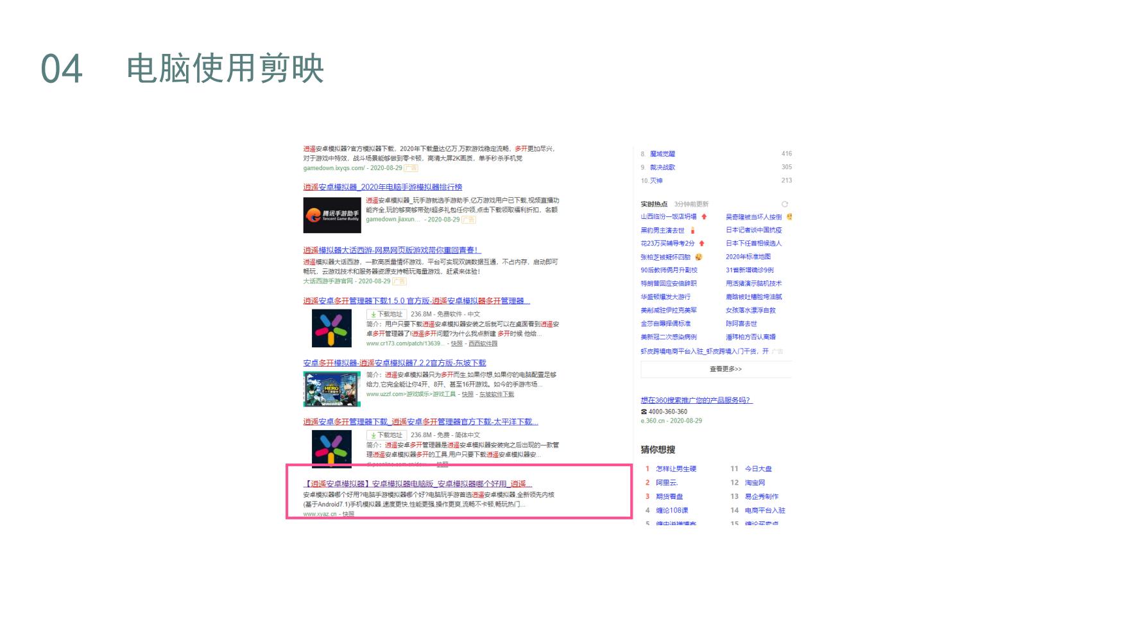Click the Tencent Game Buddy thumbnail image
This screenshot has height=642, width=1141.
click(330, 214)
